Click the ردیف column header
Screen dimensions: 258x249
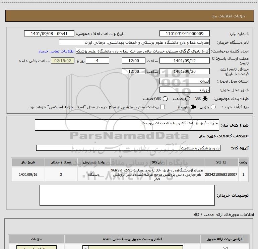click(243, 162)
